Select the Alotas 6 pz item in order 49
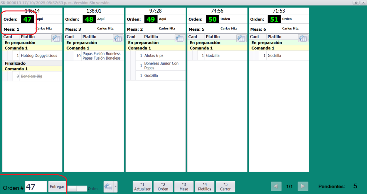This screenshot has height=194, width=367. tap(154, 56)
